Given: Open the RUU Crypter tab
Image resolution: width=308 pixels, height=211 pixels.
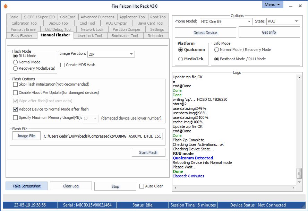Looking at the screenshot, I should 117,23.
